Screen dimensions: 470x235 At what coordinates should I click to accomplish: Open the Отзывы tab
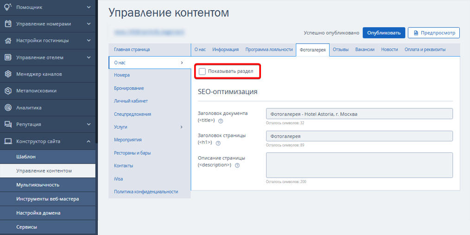[341, 50]
